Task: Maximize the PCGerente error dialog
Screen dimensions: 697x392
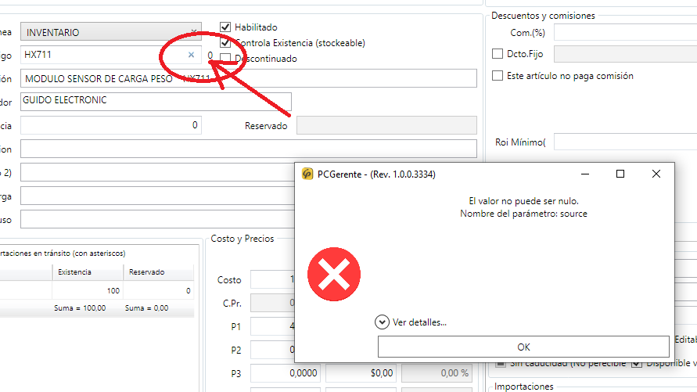Action: (620, 174)
